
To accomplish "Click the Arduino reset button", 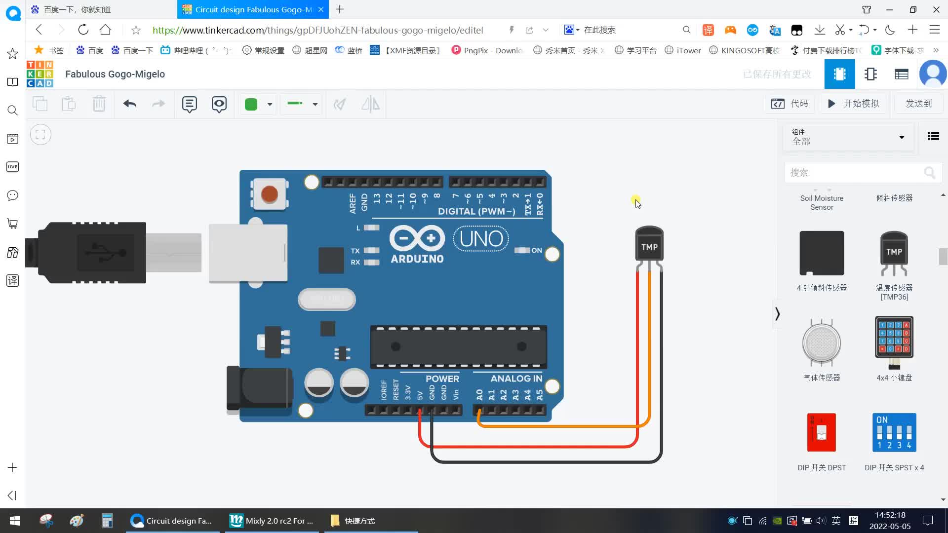I will click(x=269, y=194).
